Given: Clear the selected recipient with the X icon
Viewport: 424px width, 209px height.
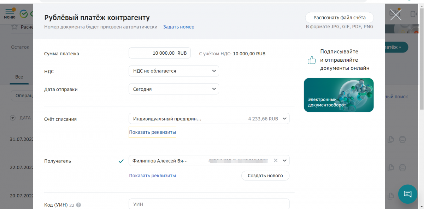Looking at the screenshot, I should tap(276, 161).
